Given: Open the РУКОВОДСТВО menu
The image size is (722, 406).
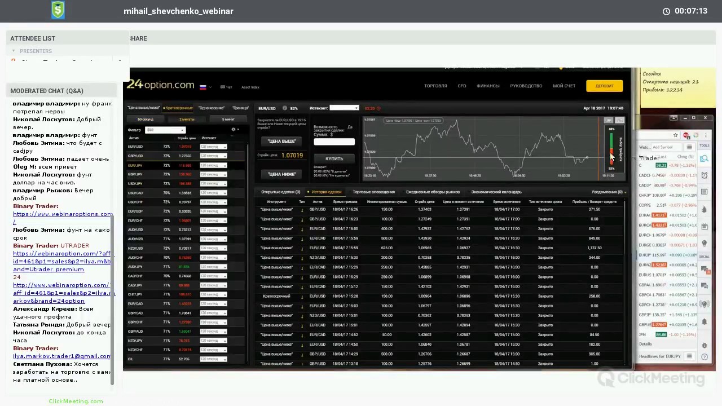Looking at the screenshot, I should click(x=526, y=86).
